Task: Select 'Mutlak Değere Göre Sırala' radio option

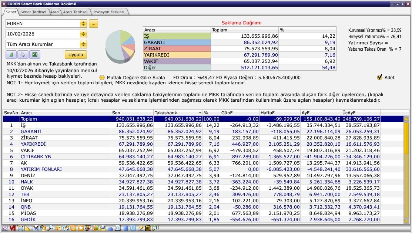Action: point(102,78)
